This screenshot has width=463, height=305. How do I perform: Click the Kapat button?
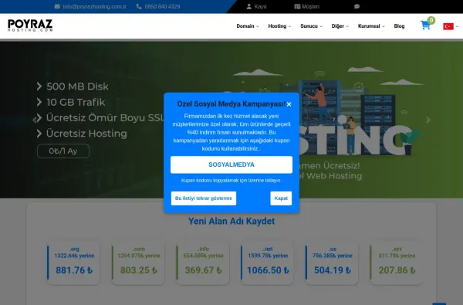[281, 198]
